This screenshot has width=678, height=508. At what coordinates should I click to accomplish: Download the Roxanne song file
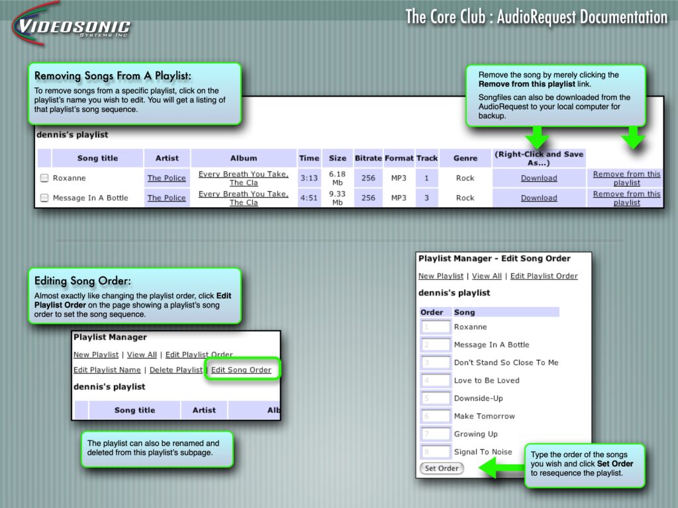(539, 178)
